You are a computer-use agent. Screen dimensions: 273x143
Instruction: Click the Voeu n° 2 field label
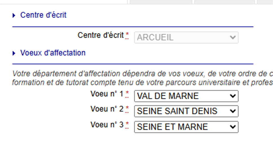[x=107, y=109]
